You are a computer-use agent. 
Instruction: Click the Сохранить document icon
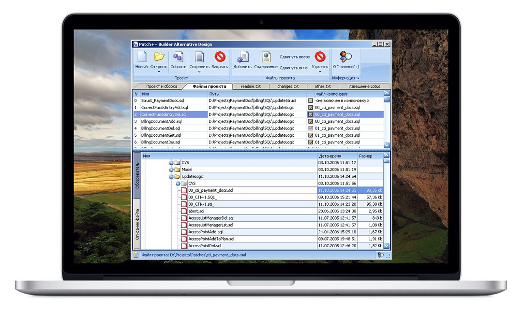coord(199,57)
